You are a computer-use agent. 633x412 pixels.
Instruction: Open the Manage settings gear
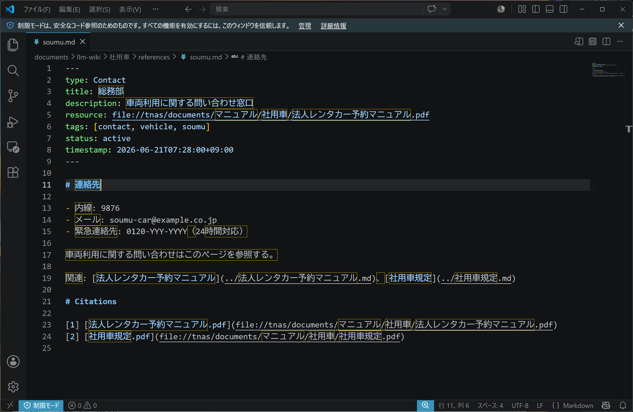point(13,387)
